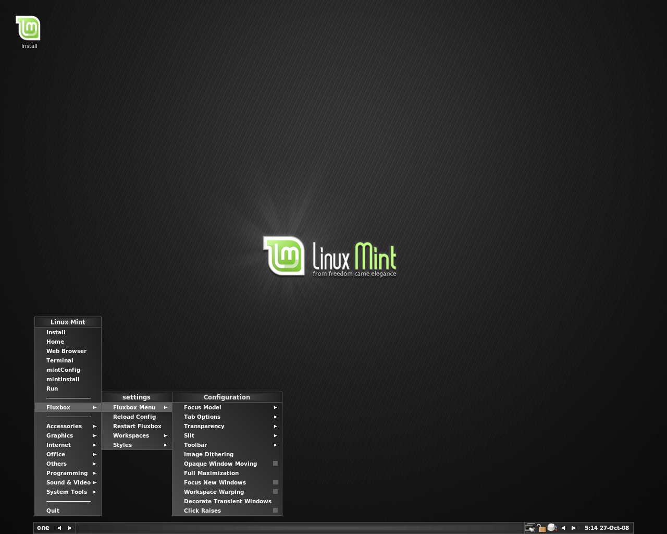
Task: Open the Graphics submenu
Action: (x=68, y=435)
